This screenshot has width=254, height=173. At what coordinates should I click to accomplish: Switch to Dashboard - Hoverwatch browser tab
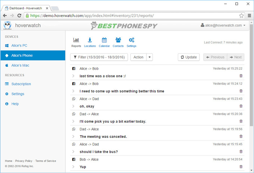[26, 8]
